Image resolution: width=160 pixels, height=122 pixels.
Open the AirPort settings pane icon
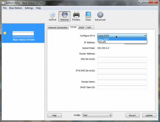(x=53, y=16)
